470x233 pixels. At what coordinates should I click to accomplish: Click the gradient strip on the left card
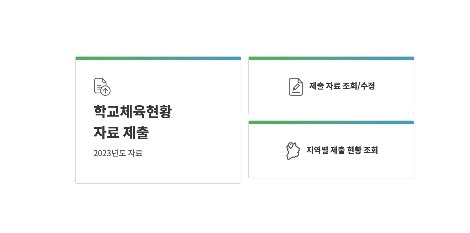pos(158,58)
